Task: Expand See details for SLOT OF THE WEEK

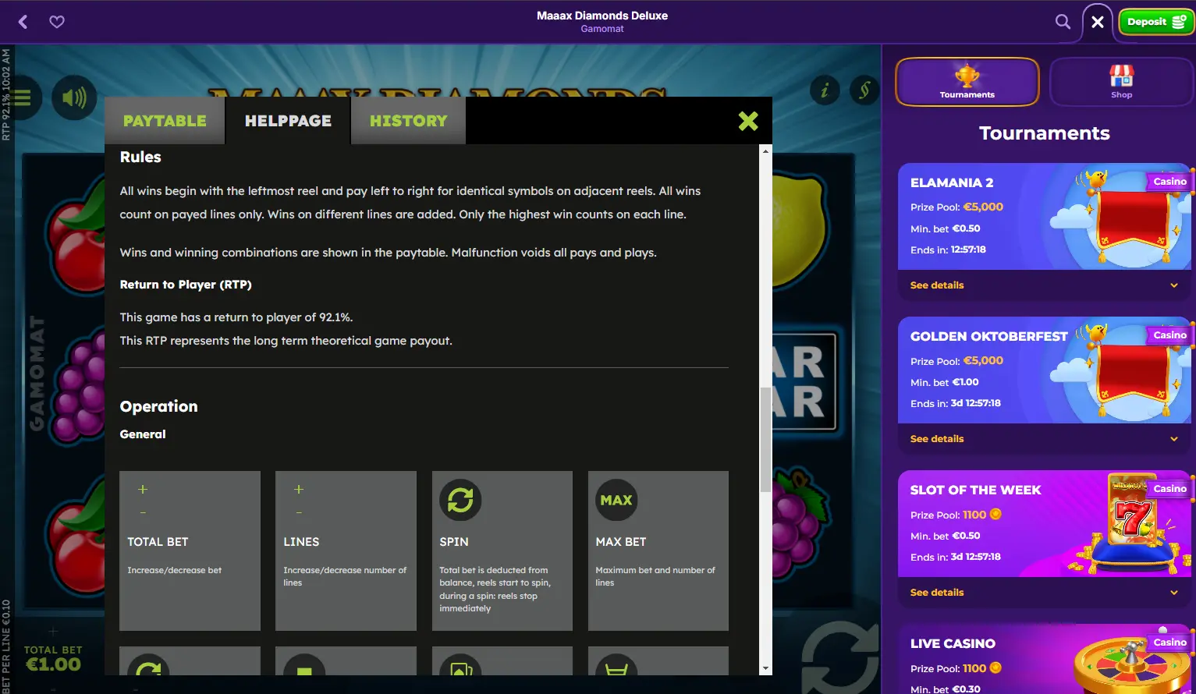Action: click(x=937, y=593)
